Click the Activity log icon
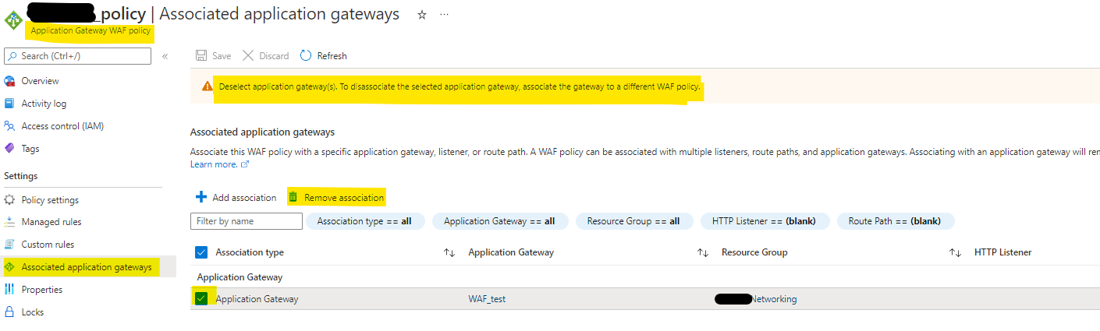Image resolution: width=1100 pixels, height=331 pixels. coord(10,104)
